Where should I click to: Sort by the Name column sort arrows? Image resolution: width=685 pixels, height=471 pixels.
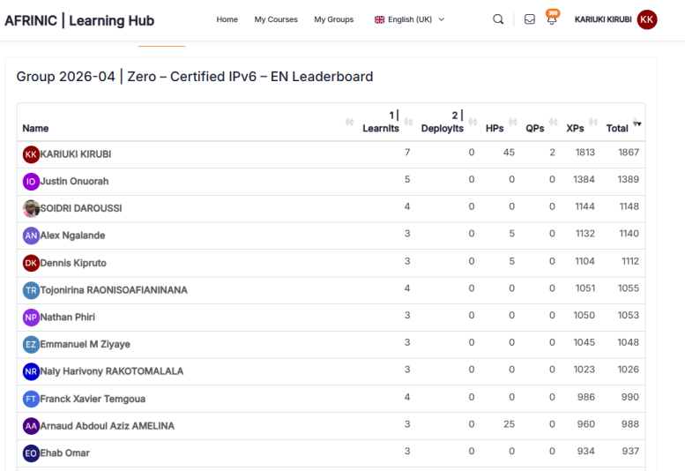pos(349,122)
